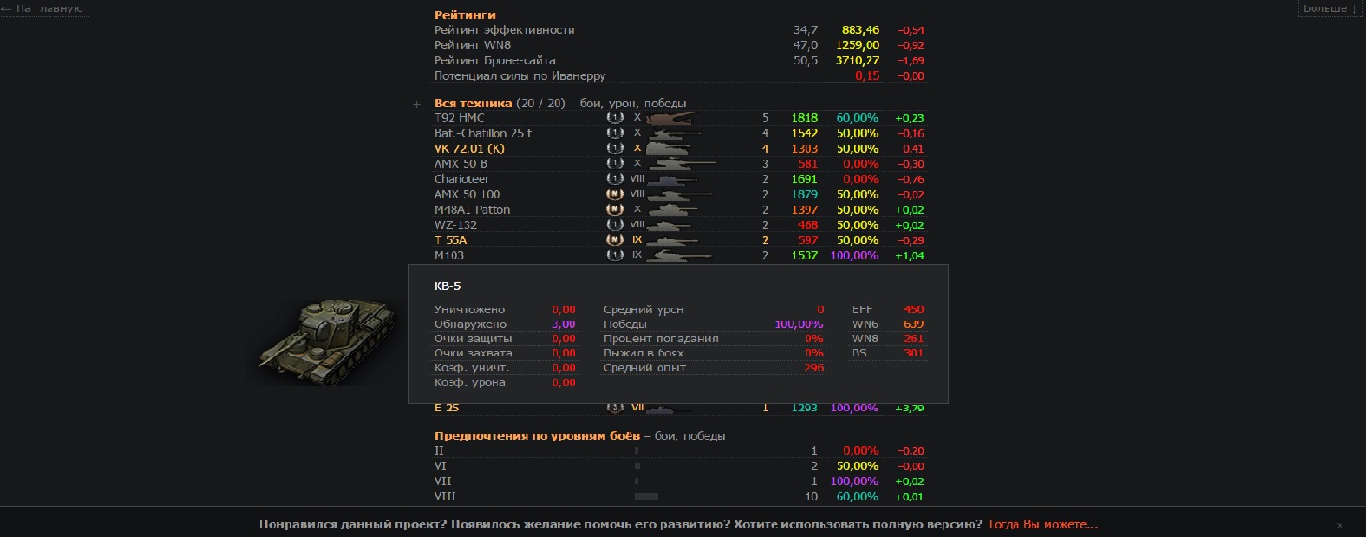Dismiss the bottom promo banner

click(x=1339, y=525)
